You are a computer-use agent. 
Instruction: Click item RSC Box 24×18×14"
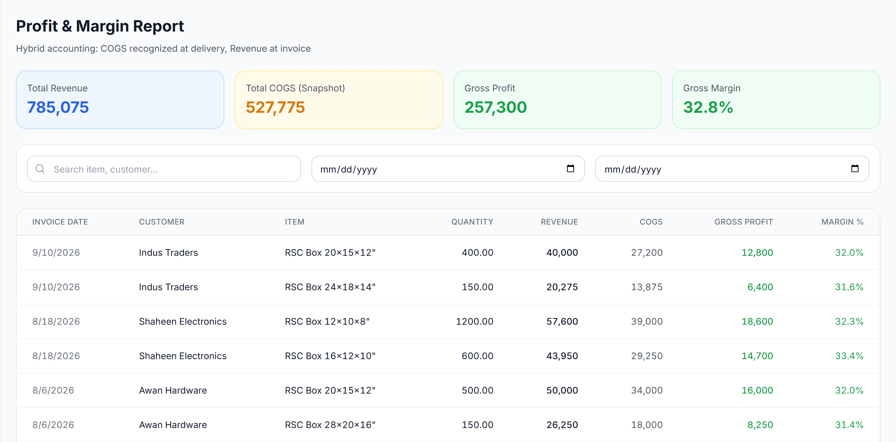[330, 287]
